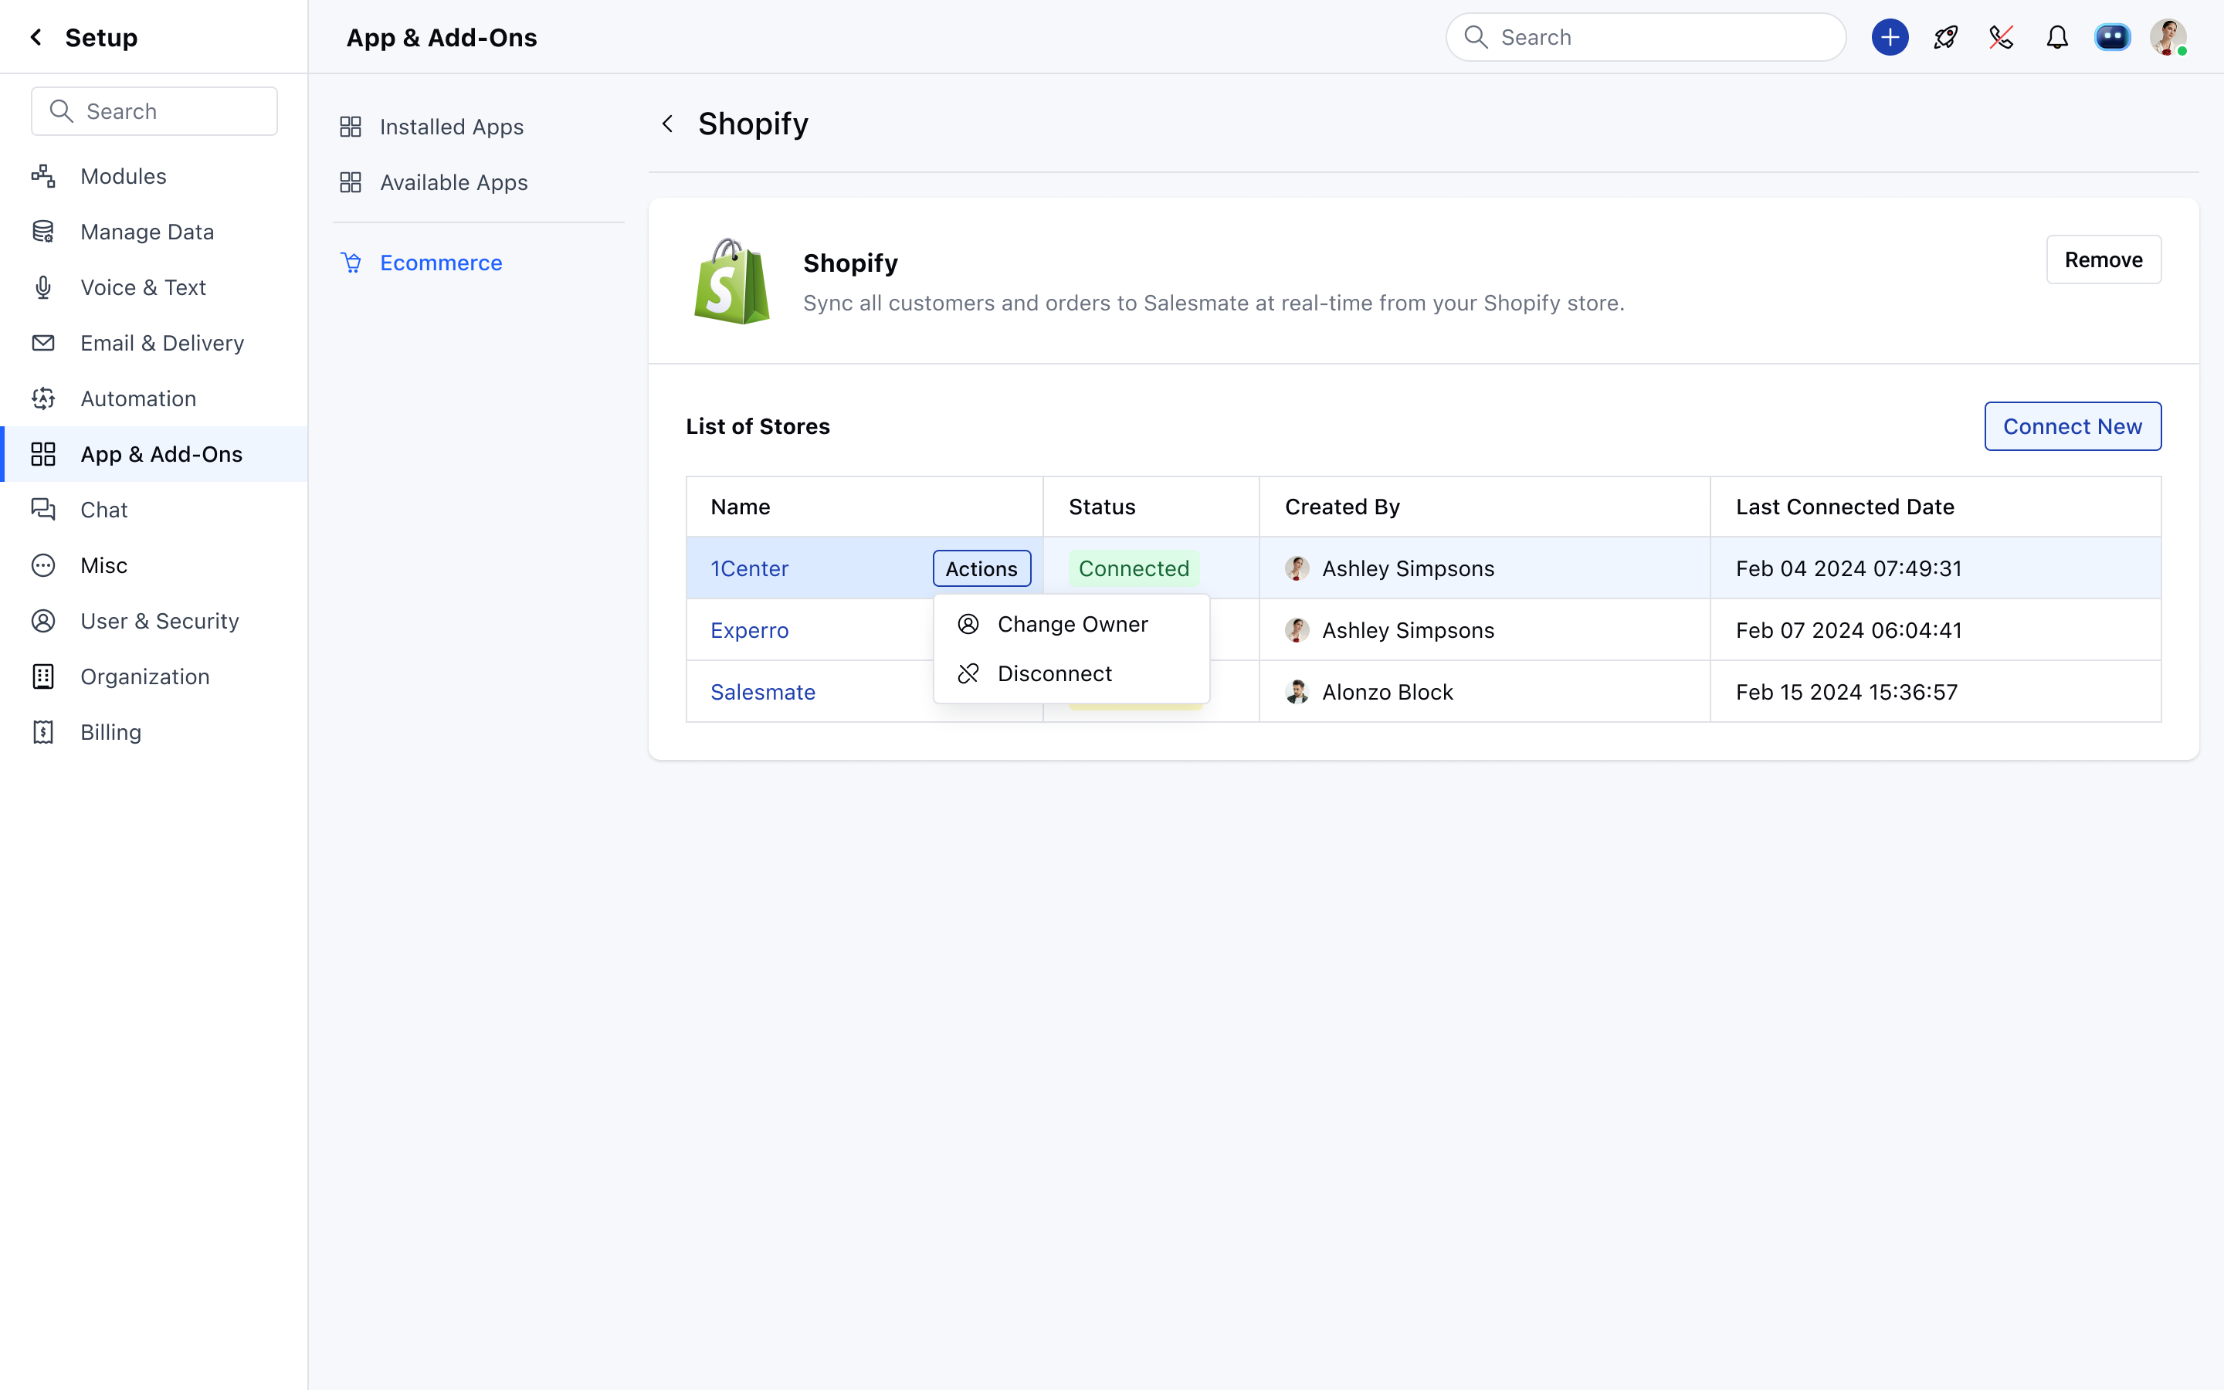
Task: Click the Misc ellipsis icon
Action: pos(43,565)
